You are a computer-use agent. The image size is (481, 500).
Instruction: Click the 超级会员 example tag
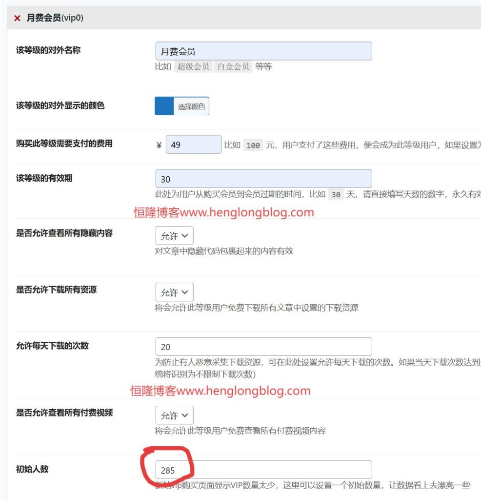193,67
